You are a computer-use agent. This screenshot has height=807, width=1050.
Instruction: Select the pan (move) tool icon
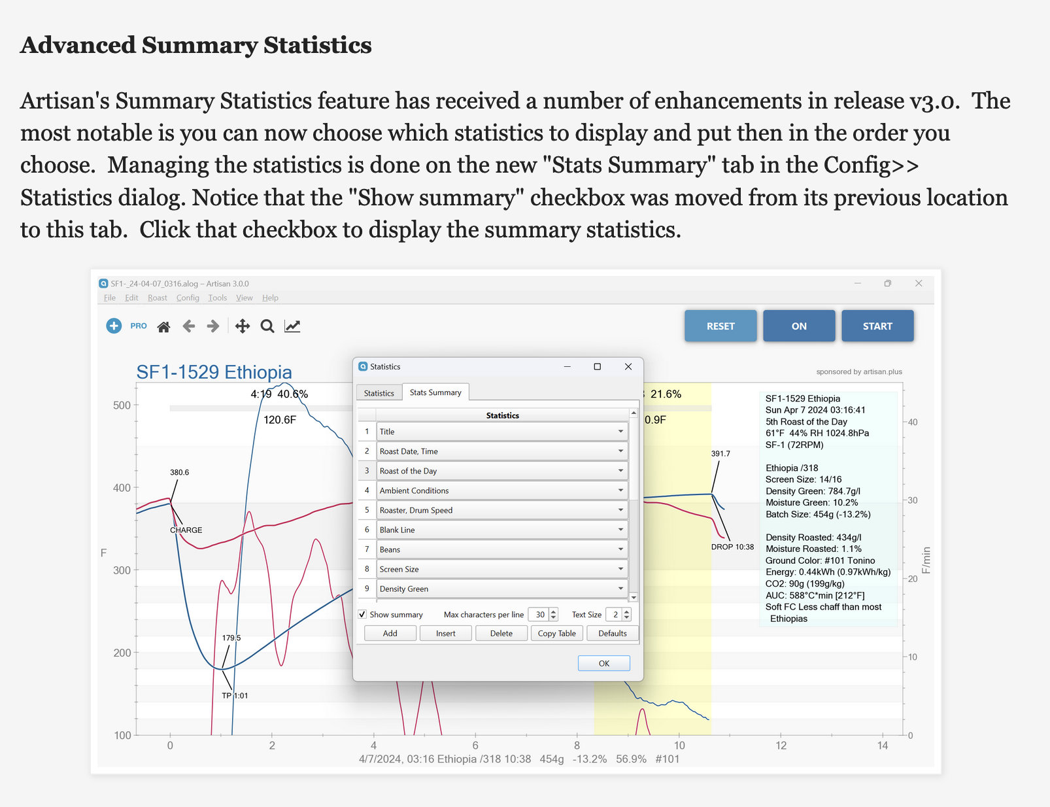(242, 326)
